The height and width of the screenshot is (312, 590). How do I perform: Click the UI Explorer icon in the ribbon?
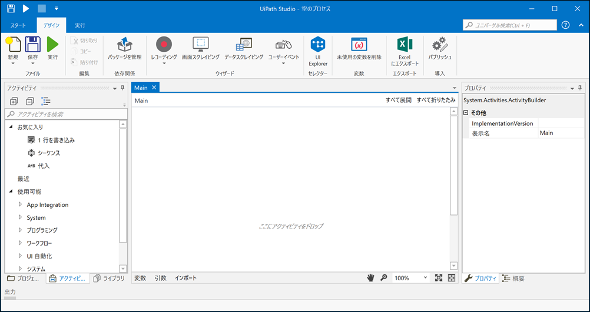pyautogui.click(x=318, y=45)
